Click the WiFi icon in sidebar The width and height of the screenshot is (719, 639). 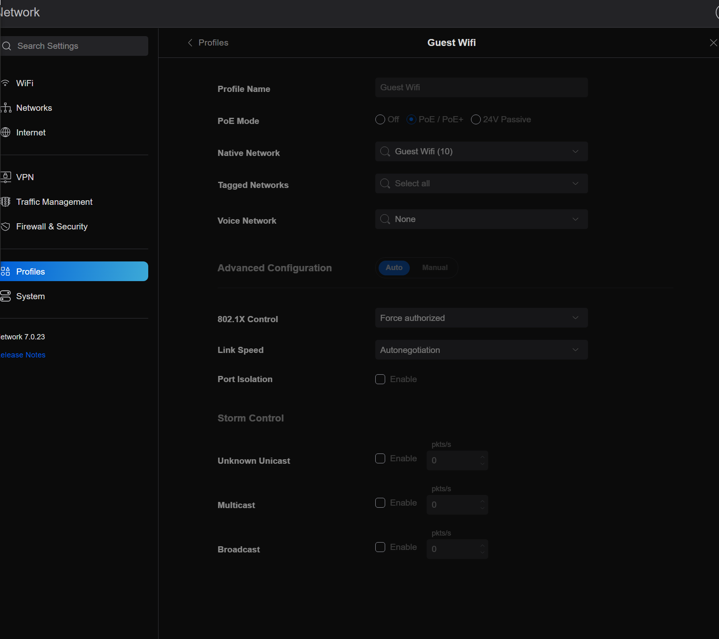point(5,83)
